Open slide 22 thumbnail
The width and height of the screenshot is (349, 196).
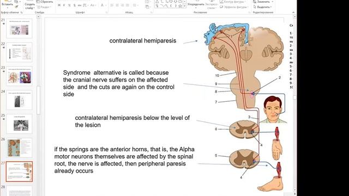tap(19, 52)
